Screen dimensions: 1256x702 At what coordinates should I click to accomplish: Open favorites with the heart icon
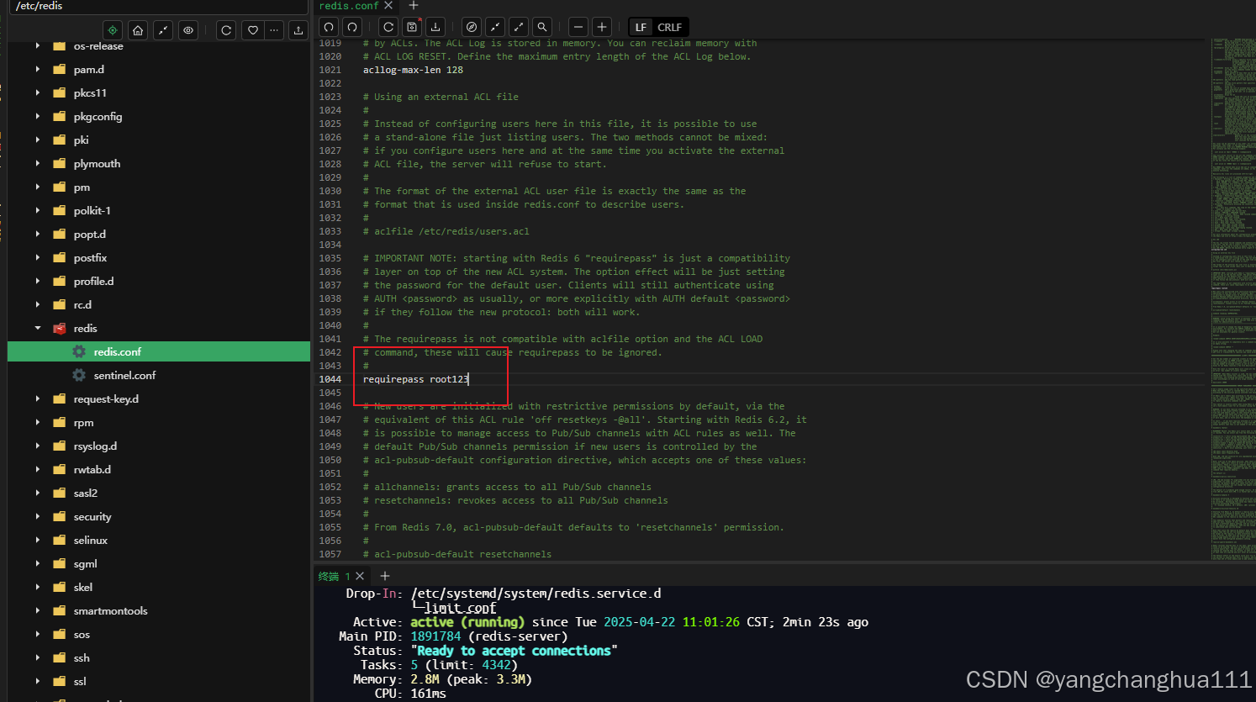tap(251, 29)
